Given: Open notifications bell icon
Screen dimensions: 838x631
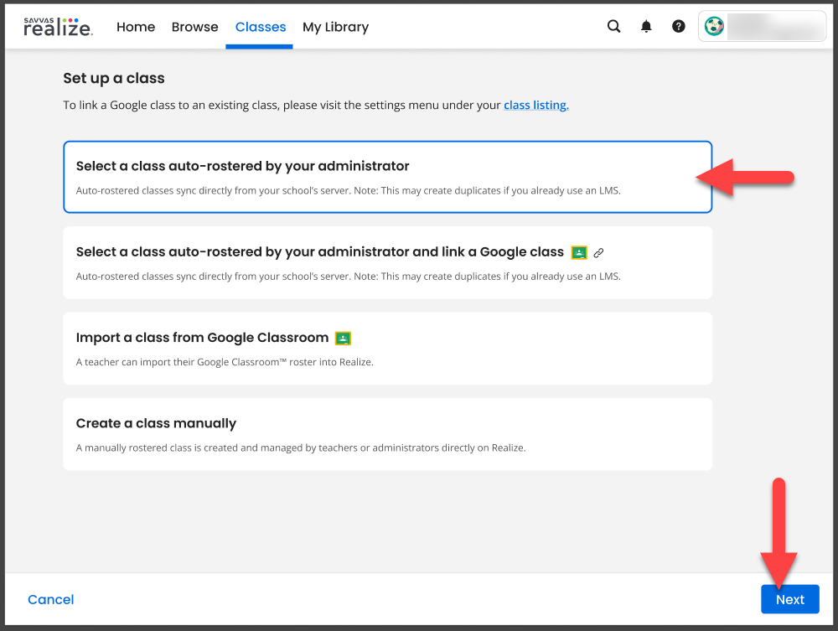Looking at the screenshot, I should (646, 26).
